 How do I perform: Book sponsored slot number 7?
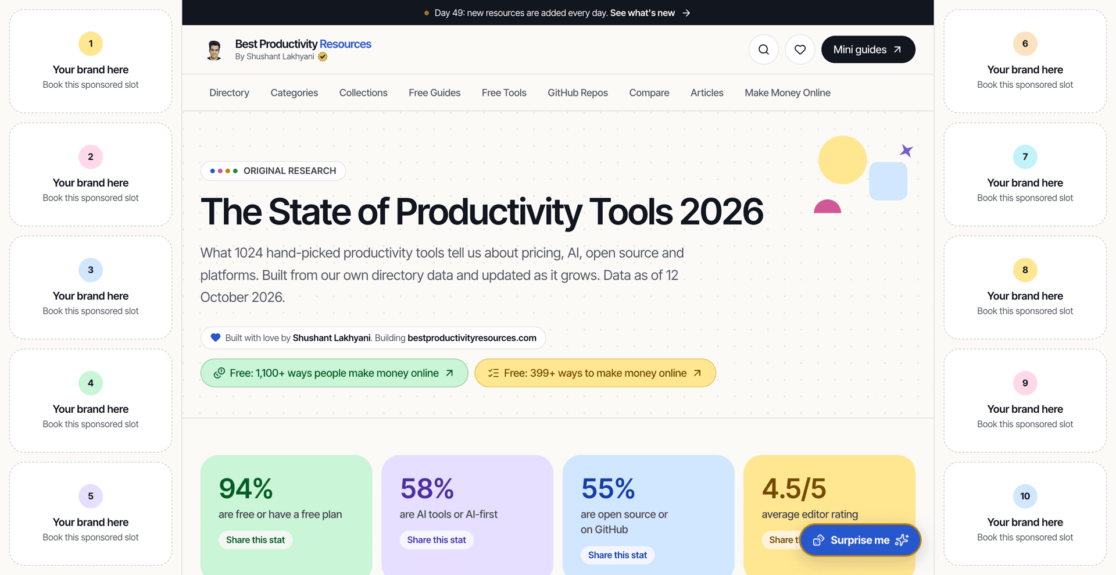point(1025,174)
